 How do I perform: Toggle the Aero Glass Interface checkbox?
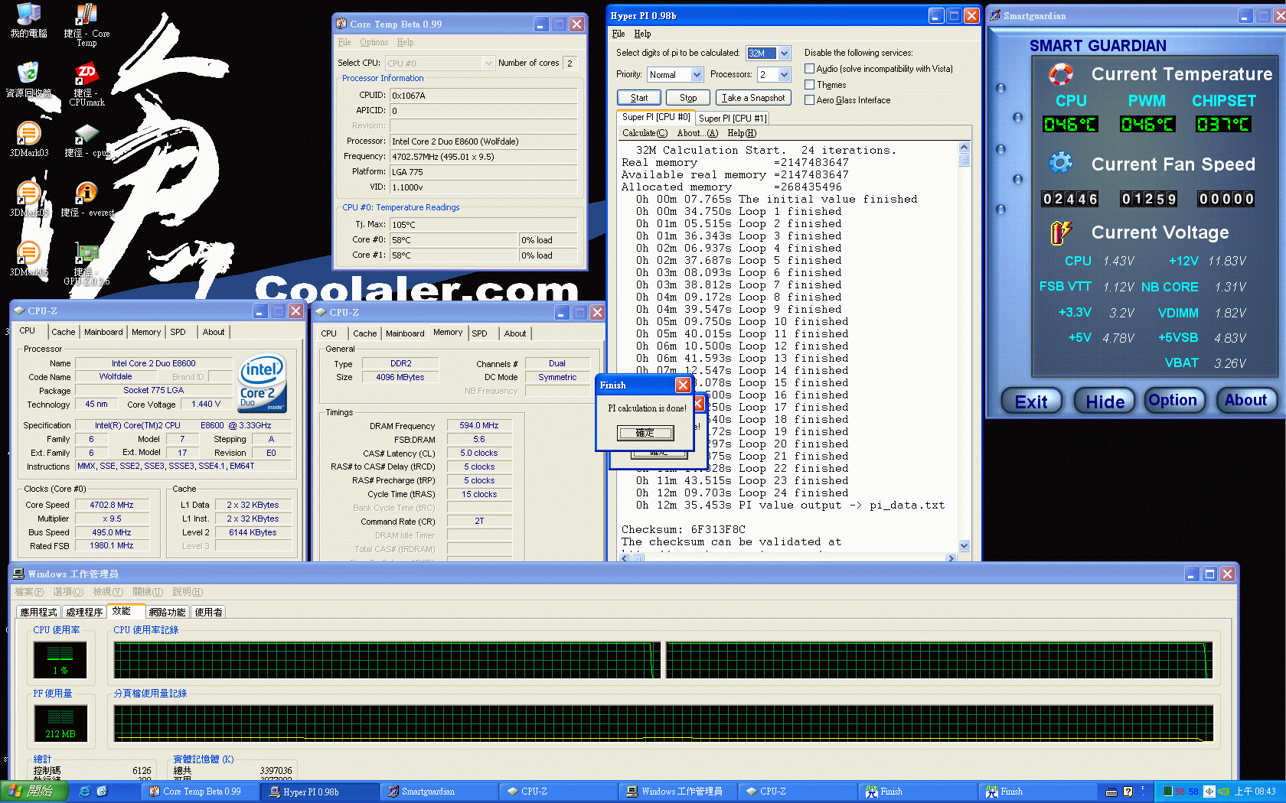pyautogui.click(x=809, y=100)
